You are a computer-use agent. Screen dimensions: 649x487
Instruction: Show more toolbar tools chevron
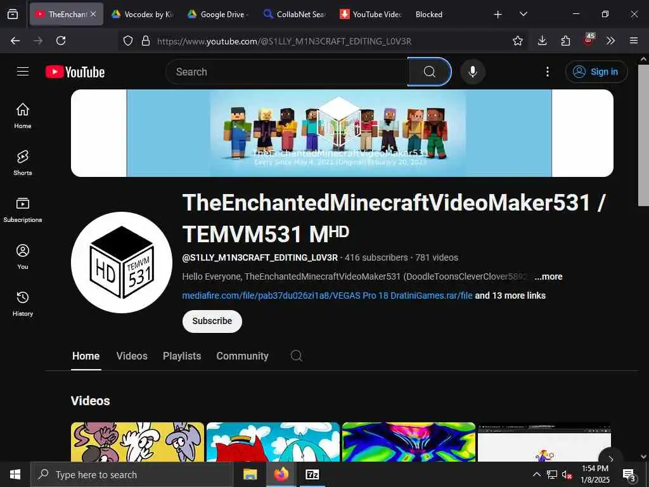[x=610, y=41]
